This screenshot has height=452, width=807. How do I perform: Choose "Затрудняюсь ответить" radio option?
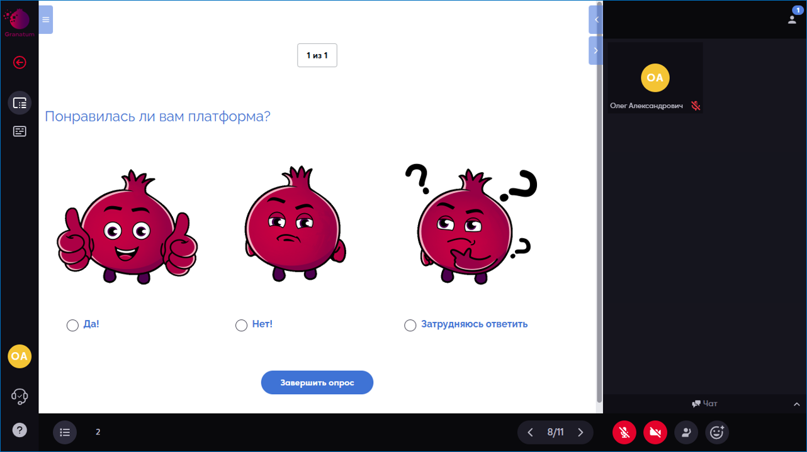pos(410,325)
